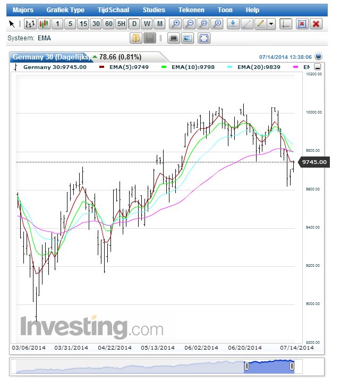Click the Help menu item
Viewport: 349px width, 383px height.
tap(252, 10)
